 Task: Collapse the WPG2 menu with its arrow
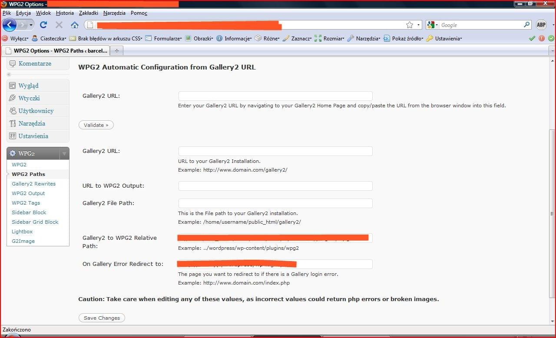(x=64, y=153)
